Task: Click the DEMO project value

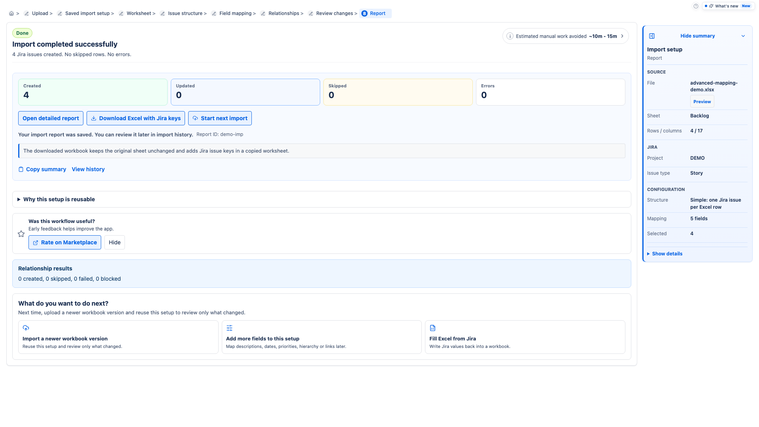Action: pos(697,158)
